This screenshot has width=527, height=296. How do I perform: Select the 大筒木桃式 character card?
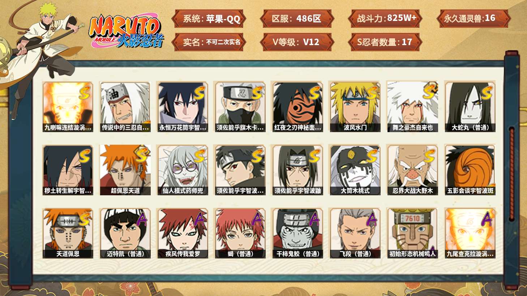[355, 170]
